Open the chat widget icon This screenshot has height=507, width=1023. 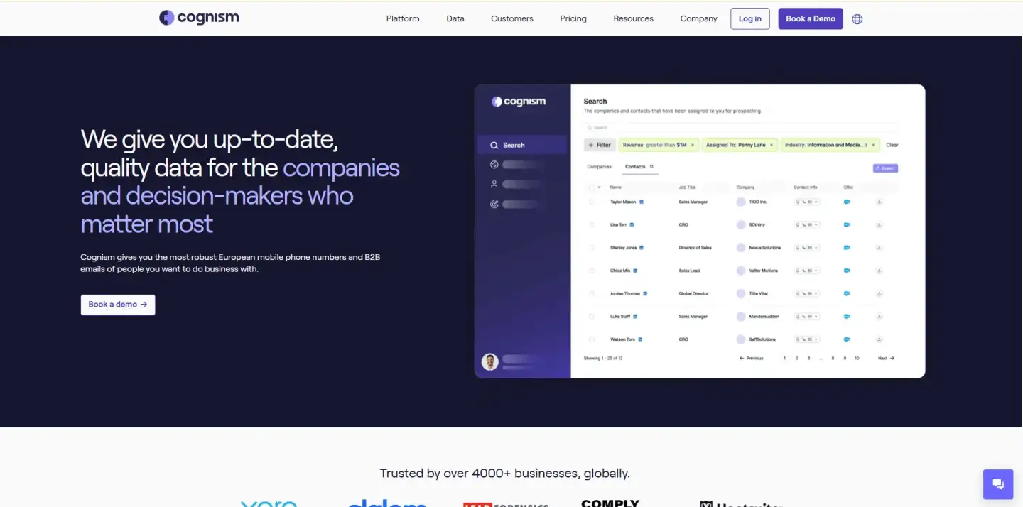pyautogui.click(x=998, y=484)
